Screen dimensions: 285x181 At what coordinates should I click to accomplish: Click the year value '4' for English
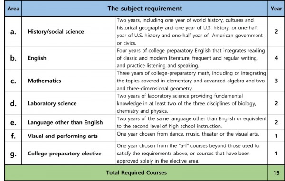pyautogui.click(x=276, y=58)
